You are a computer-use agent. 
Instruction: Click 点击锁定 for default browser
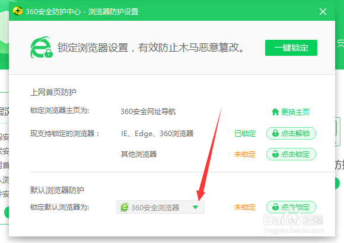[291, 207]
